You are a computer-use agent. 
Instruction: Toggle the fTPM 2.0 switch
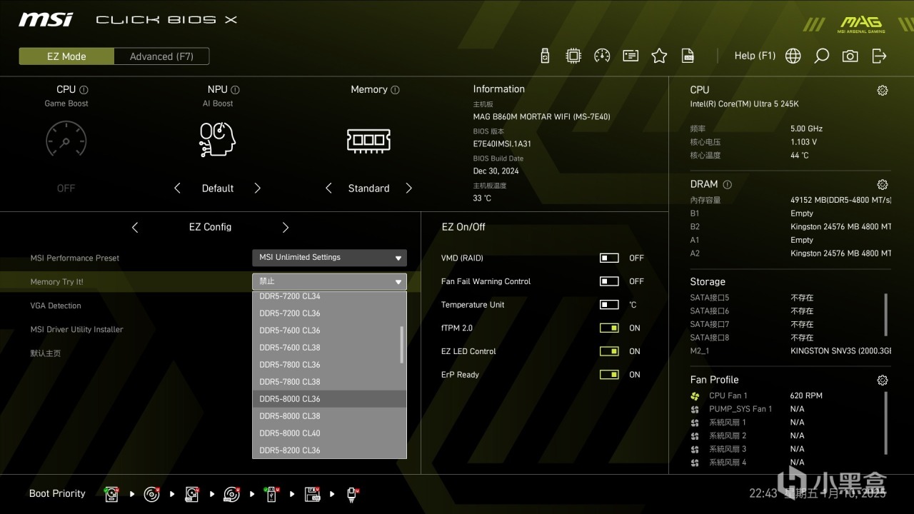pos(609,328)
